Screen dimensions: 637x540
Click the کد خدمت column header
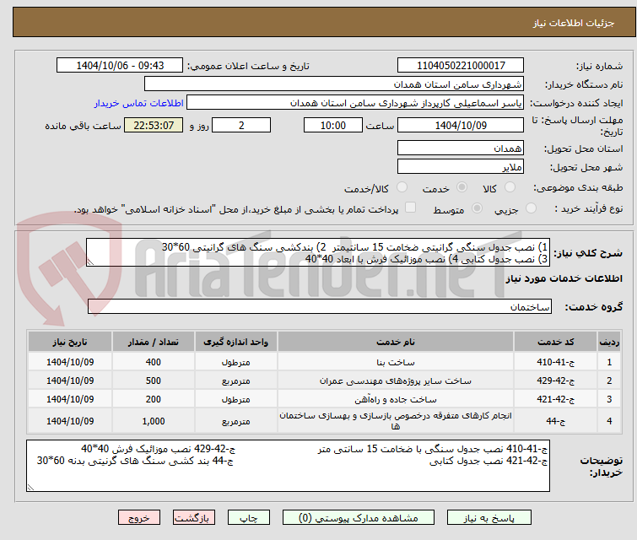pos(555,342)
